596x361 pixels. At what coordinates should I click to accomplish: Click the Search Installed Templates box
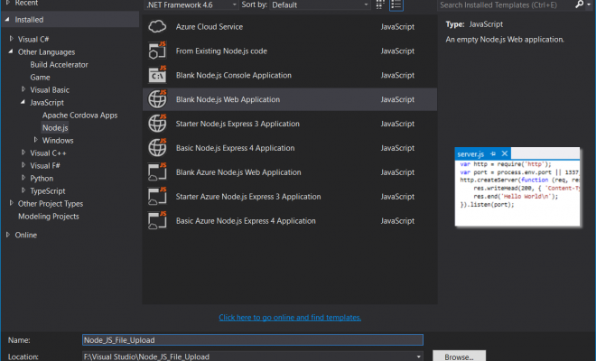(x=506, y=5)
